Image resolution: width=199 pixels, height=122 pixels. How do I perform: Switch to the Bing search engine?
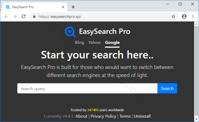[79, 43]
